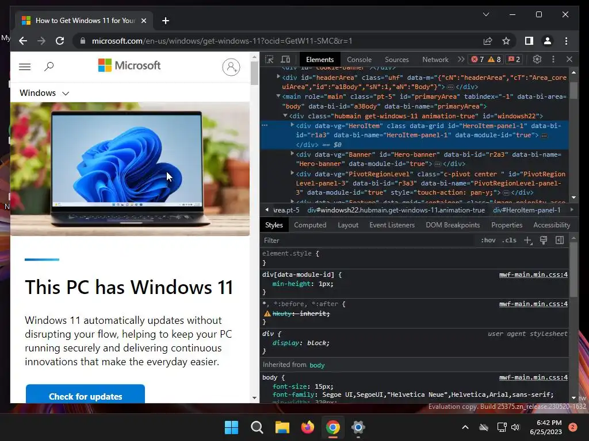Open the Accessibility tab
The height and width of the screenshot is (441, 589).
pos(552,225)
